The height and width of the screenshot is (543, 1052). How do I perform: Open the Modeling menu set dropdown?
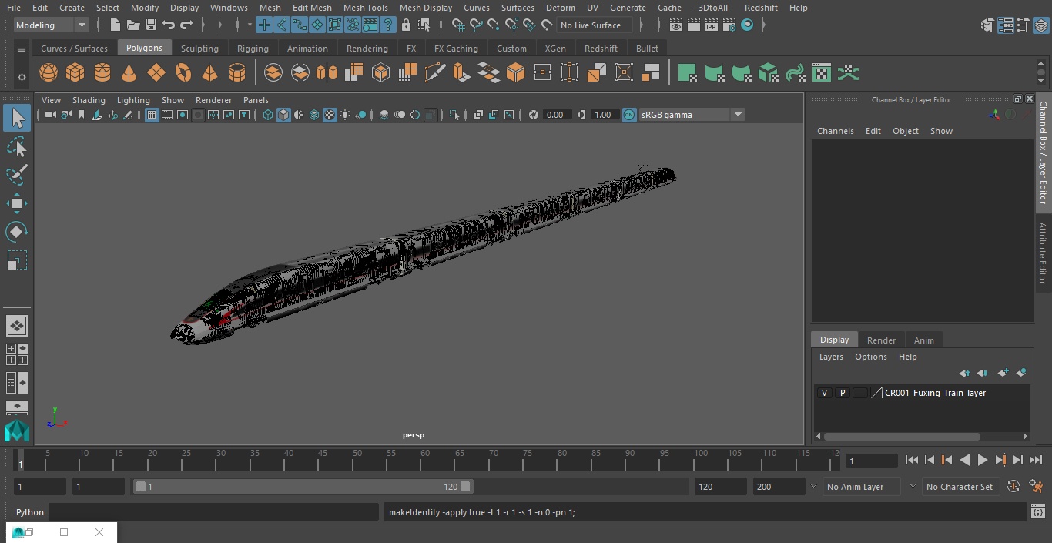click(52, 25)
